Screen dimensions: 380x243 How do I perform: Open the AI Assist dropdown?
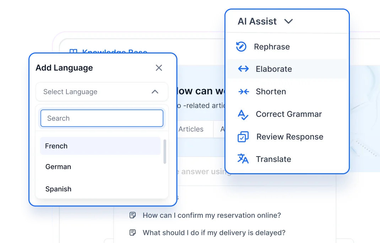pyautogui.click(x=288, y=21)
